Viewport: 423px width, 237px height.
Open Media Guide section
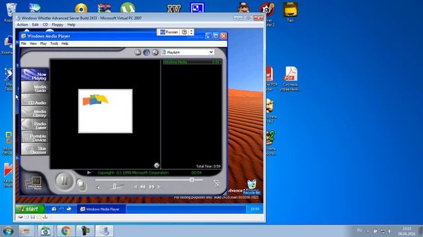click(x=35, y=88)
